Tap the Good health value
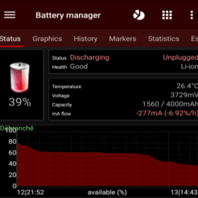The height and width of the screenshot is (198, 198). [79, 67]
